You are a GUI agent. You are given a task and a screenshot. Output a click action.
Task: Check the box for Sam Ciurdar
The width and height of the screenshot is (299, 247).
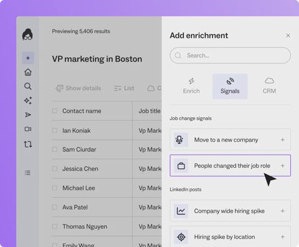tap(55, 150)
